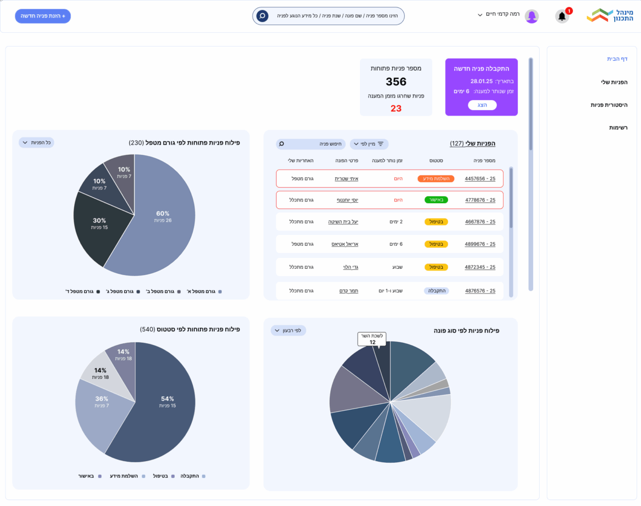Click the notification bell icon
The width and height of the screenshot is (641, 506).
click(562, 16)
